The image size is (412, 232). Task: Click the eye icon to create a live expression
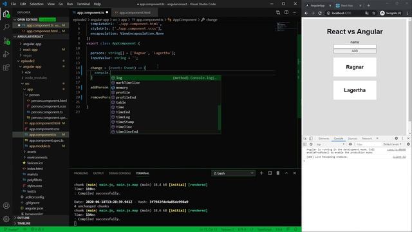tap(350, 144)
